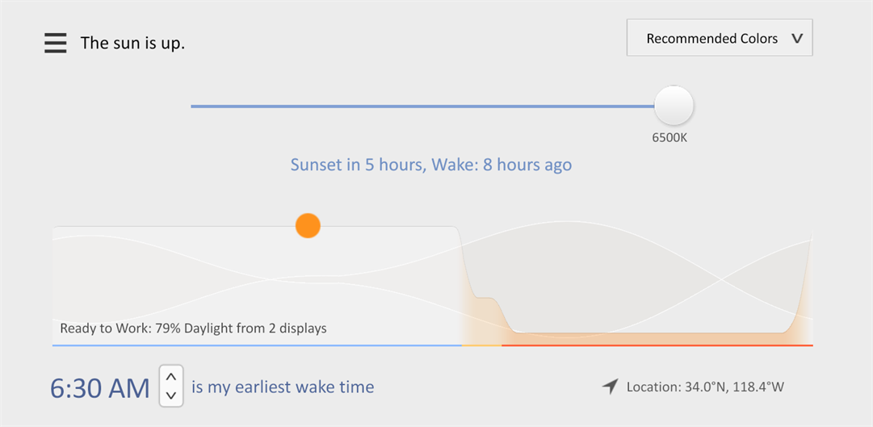873x427 pixels.
Task: Click the location arrow icon
Action: pos(611,387)
